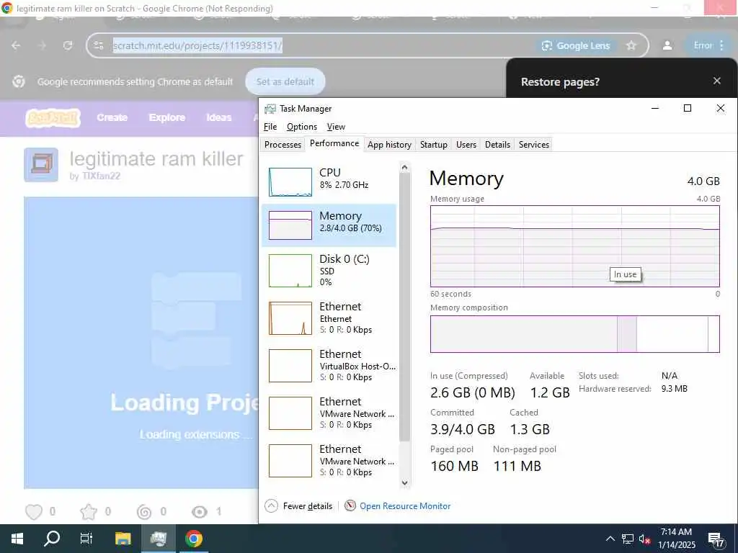
Task: Click the performance sidebar scrollbar thumb
Action: tap(404, 308)
